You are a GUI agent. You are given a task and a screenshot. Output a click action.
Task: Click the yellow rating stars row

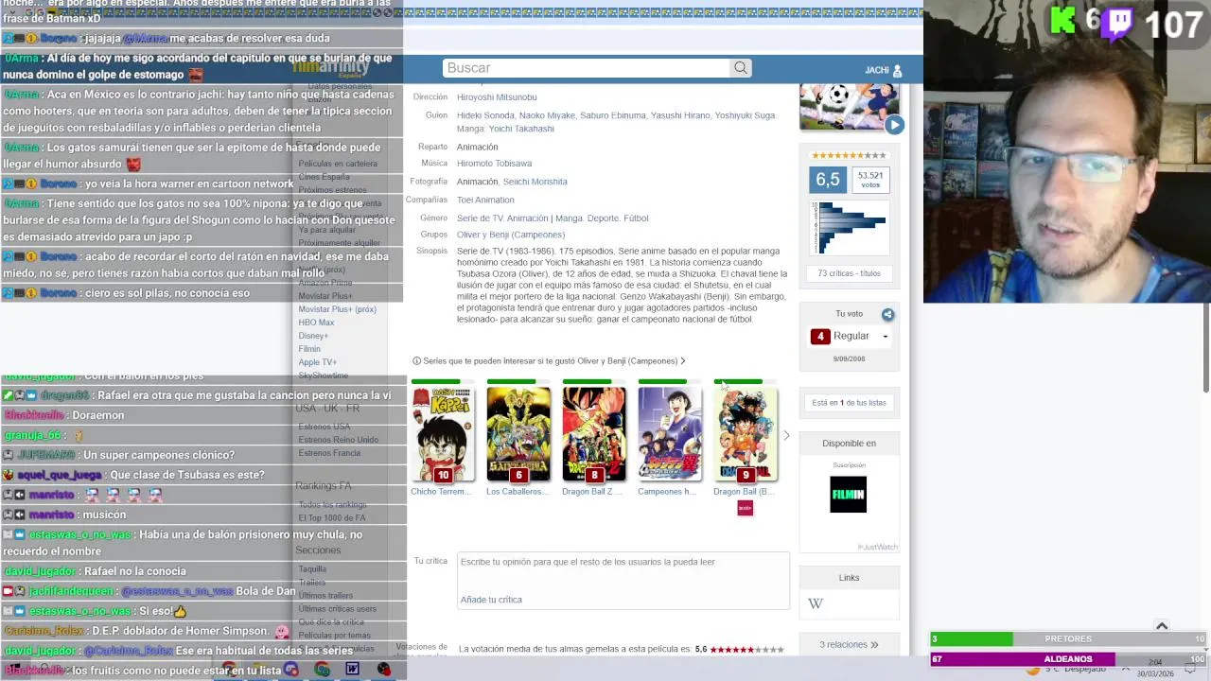point(849,155)
